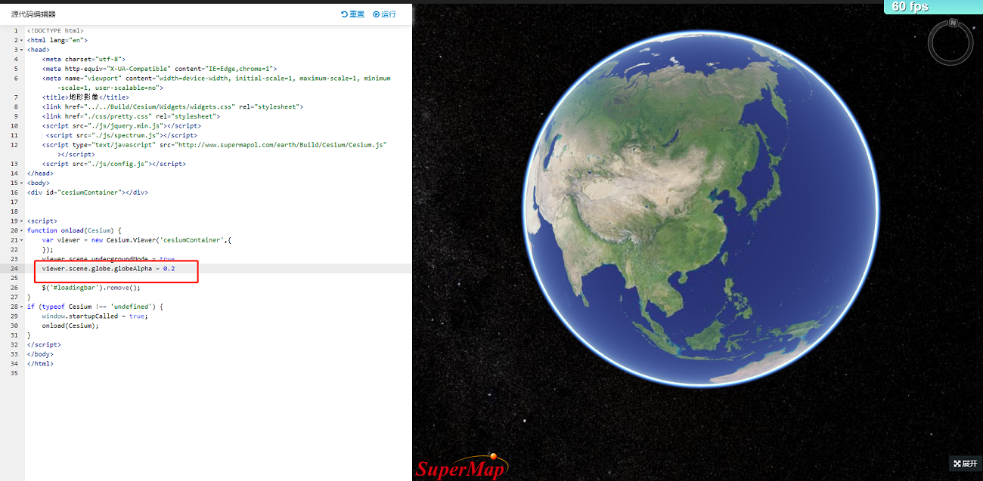Viewport: 983px width, 481px height.
Task: Click the compass navigation ring
Action: coord(950,42)
